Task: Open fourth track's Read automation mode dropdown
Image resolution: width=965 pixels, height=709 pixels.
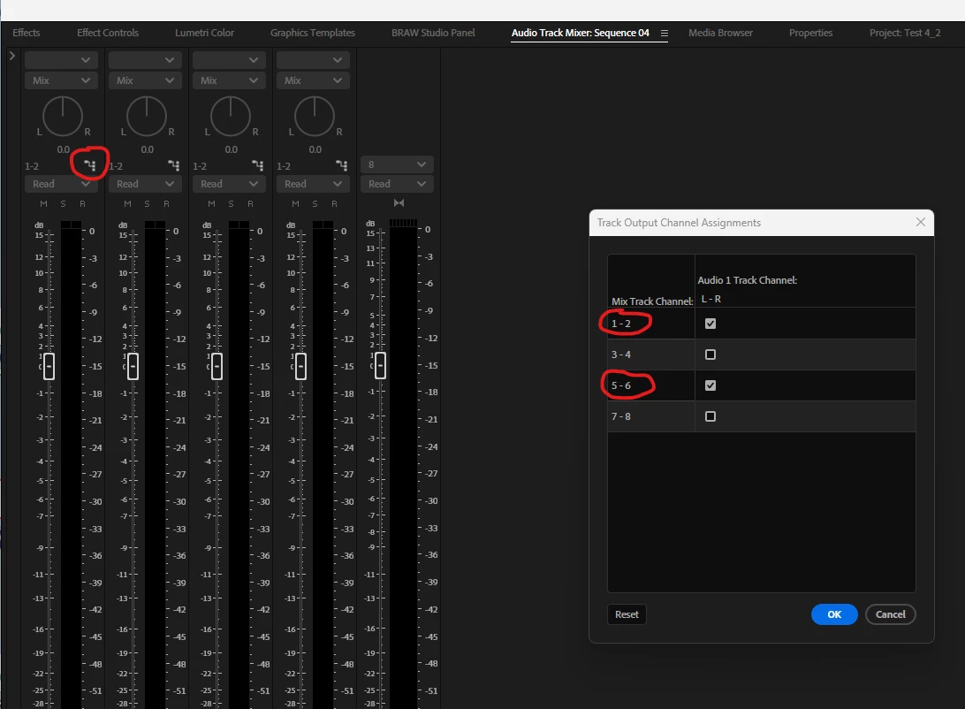Action: (x=313, y=184)
